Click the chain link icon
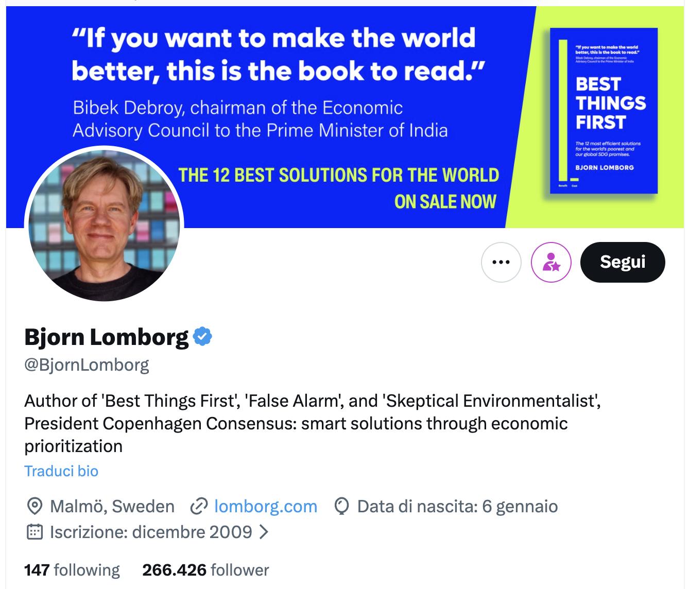 pyautogui.click(x=199, y=507)
